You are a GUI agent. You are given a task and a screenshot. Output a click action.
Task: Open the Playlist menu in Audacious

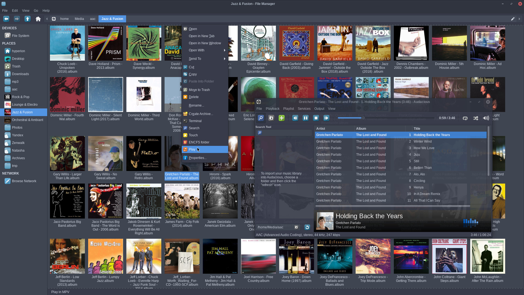(x=288, y=109)
